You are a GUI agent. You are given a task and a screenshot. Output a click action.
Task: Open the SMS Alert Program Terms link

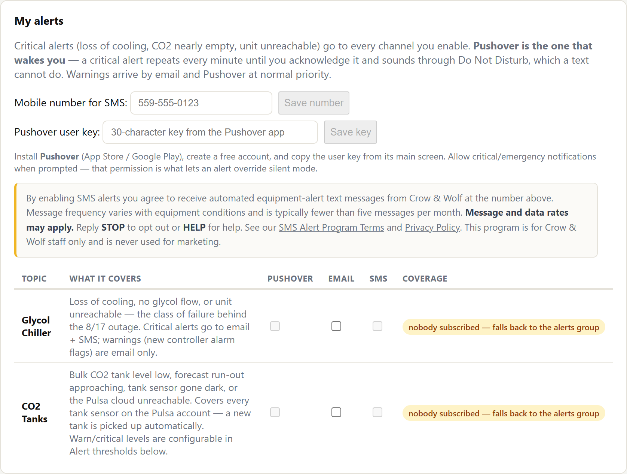pos(331,227)
